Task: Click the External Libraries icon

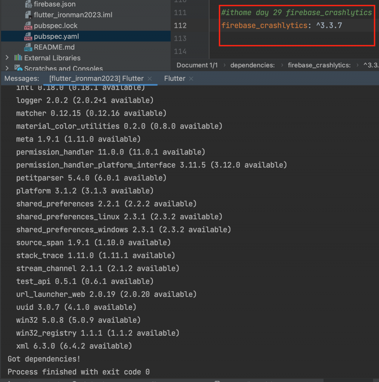Action: click(x=18, y=58)
